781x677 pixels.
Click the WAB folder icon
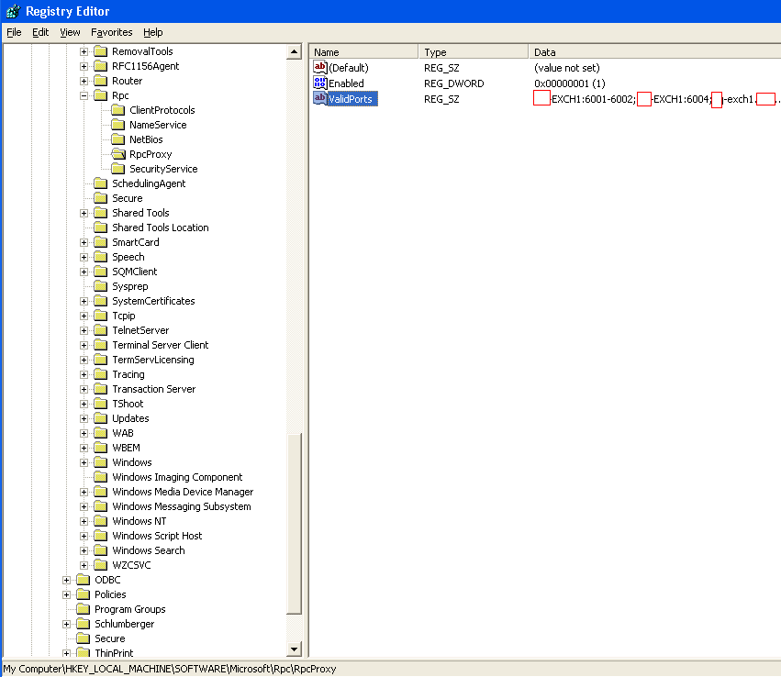(101, 433)
